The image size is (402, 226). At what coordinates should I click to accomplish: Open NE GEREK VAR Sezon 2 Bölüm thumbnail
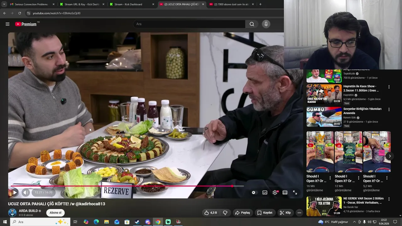pos(324,206)
